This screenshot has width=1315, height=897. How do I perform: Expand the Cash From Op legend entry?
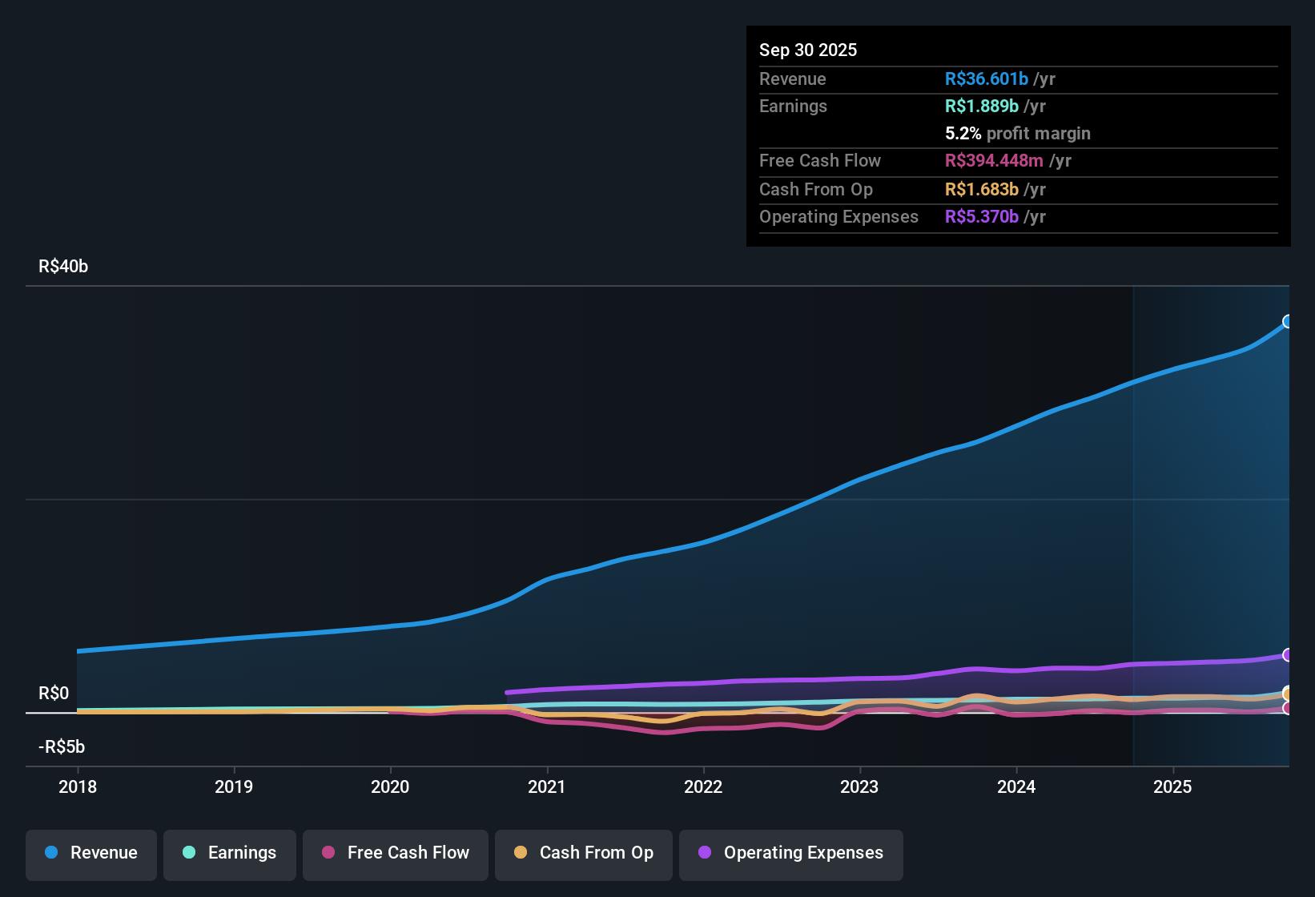(583, 853)
